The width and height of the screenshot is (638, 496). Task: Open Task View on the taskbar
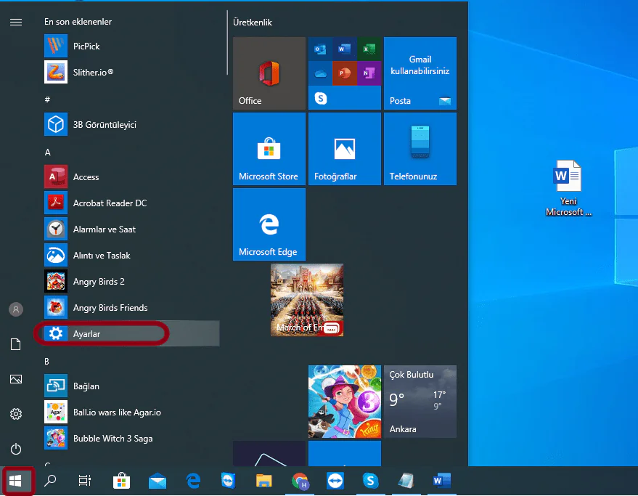(84, 481)
